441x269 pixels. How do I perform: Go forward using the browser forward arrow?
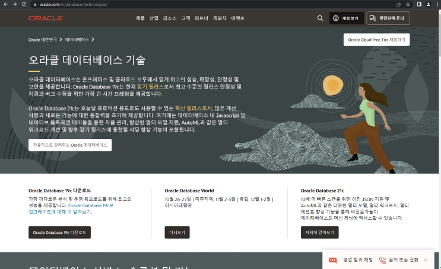click(x=15, y=4)
